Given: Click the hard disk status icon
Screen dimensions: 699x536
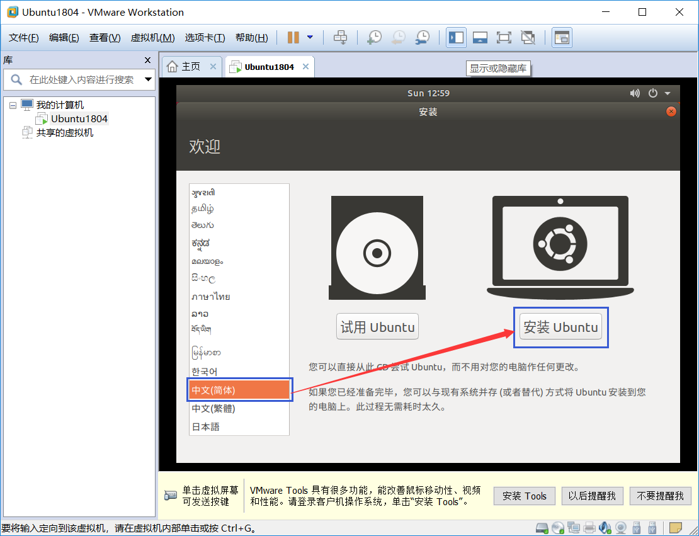Looking at the screenshot, I should pyautogui.click(x=542, y=528).
